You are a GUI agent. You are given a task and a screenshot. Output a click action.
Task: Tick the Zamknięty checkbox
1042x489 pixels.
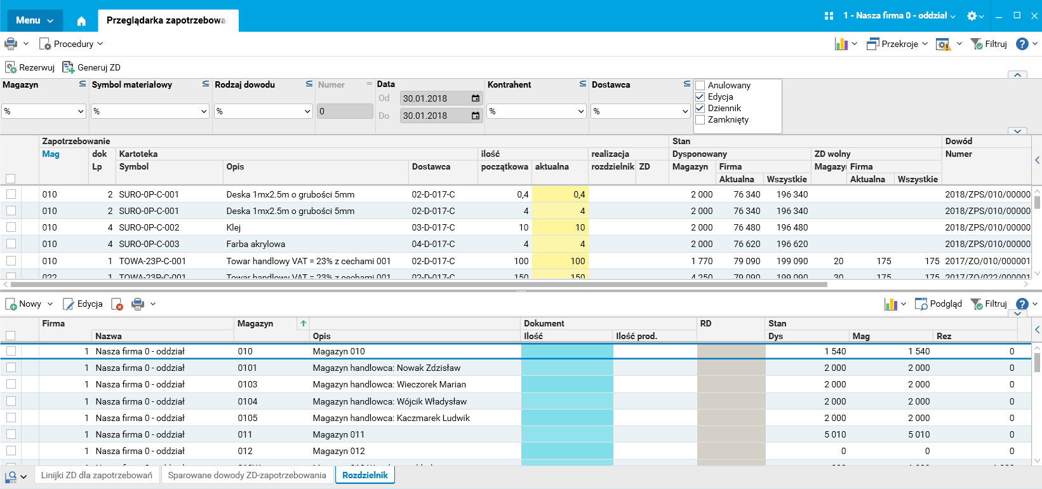pyautogui.click(x=700, y=119)
